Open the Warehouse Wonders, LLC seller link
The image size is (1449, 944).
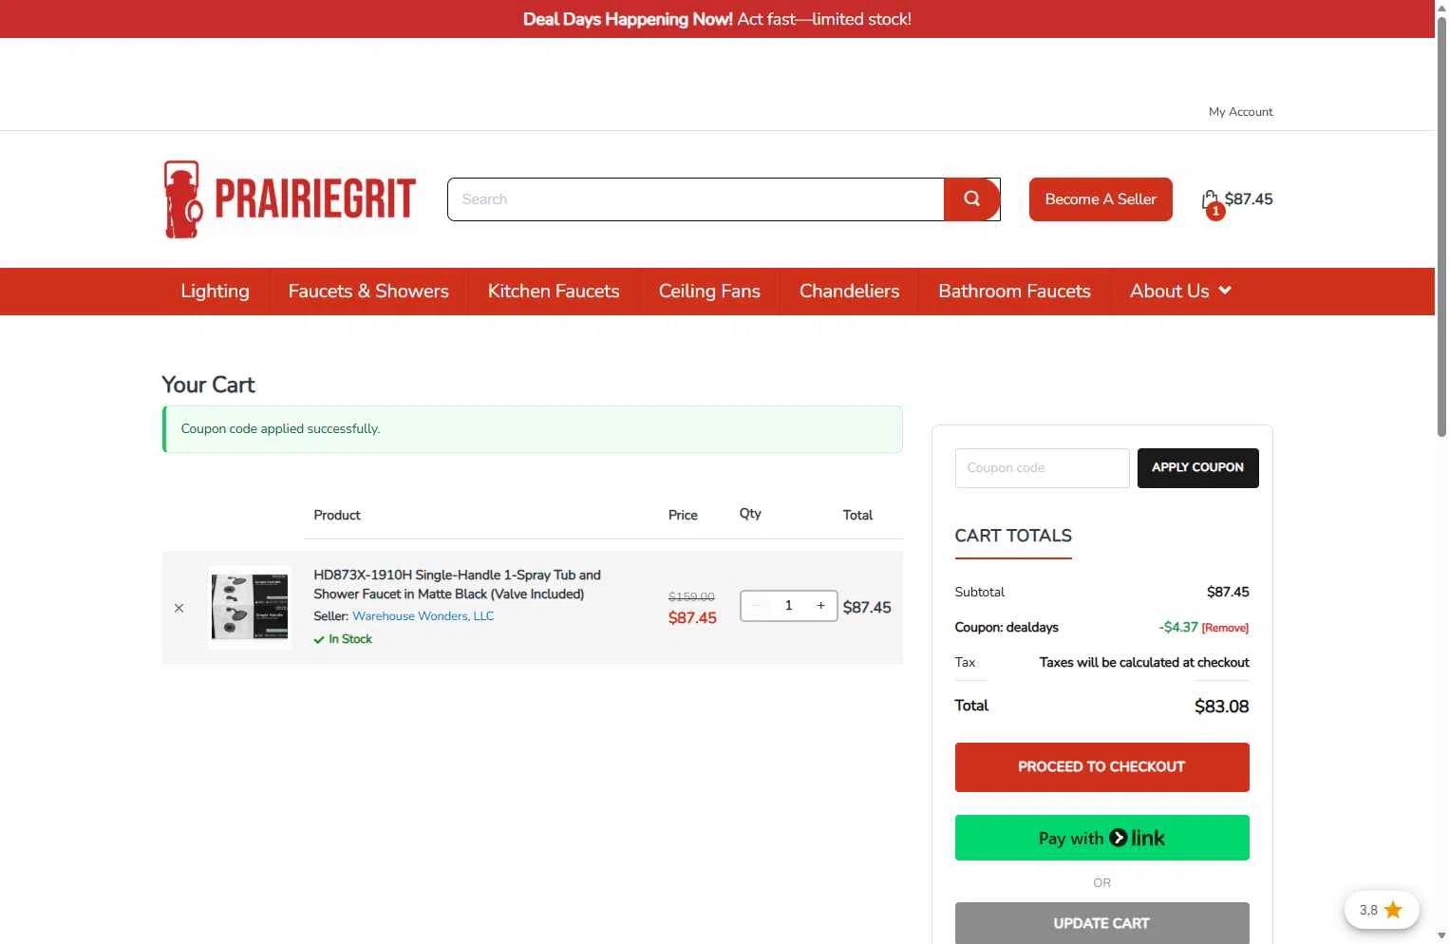(x=423, y=616)
